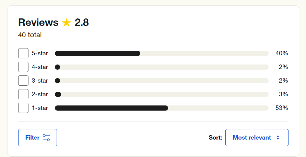Screen dimensions: 306x157
Task: Click the 4-star rating bar
Action: tap(162, 67)
